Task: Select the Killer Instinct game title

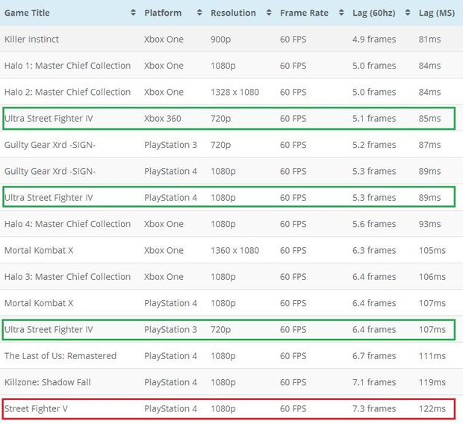Action: (31, 40)
